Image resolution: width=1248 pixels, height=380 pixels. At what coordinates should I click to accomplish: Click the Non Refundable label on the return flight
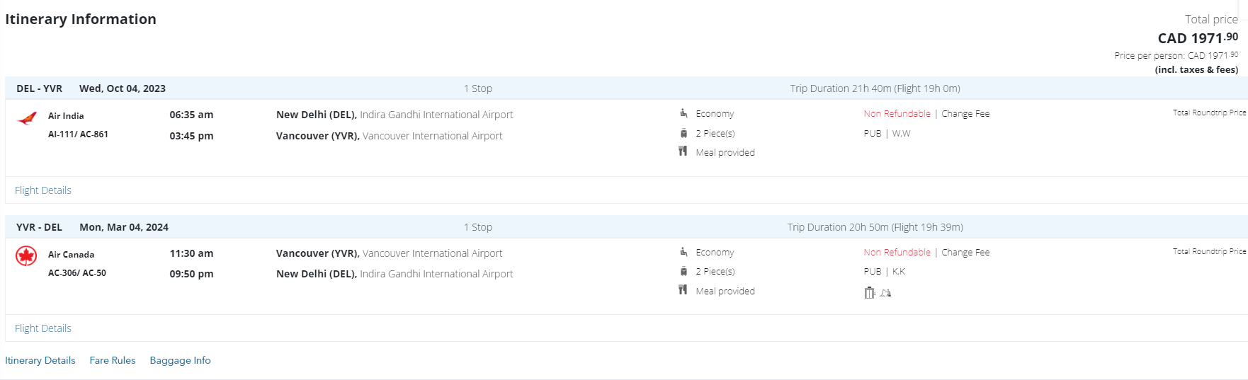coord(897,253)
